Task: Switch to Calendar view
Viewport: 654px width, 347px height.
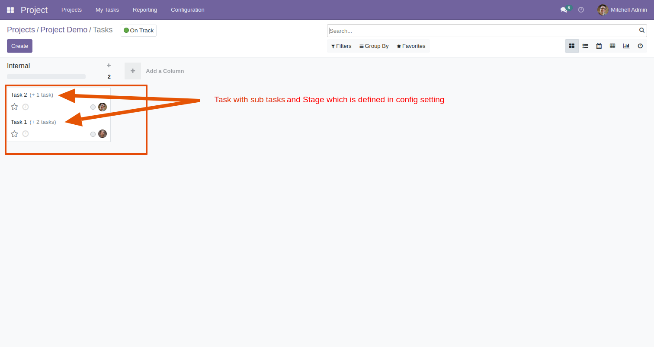Action: [x=599, y=46]
